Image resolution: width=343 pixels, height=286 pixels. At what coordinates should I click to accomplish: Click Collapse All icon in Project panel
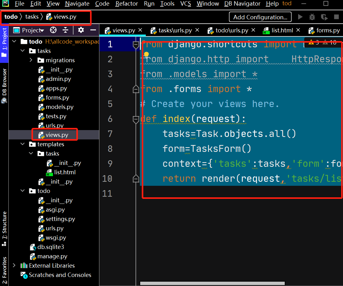tap(65, 30)
